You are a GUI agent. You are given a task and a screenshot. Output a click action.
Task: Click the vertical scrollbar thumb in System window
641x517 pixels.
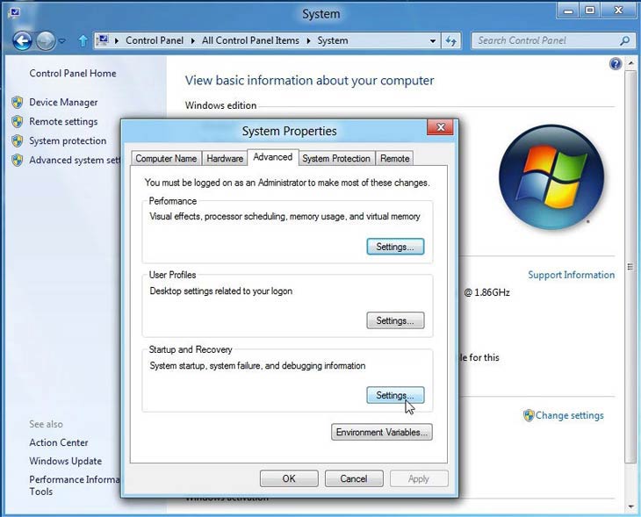pyautogui.click(x=630, y=266)
